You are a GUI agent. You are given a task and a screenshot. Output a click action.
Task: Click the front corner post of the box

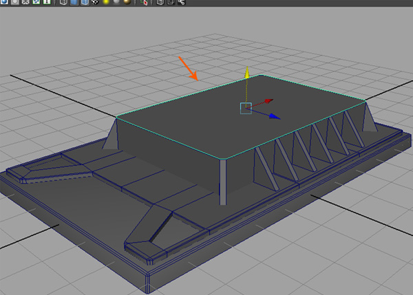click(222, 181)
